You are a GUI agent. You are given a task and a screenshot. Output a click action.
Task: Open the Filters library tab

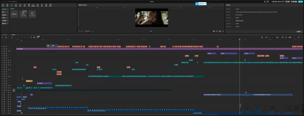[x=37, y=5]
